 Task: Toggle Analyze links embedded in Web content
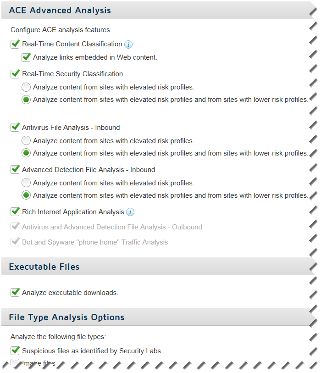[x=26, y=57]
